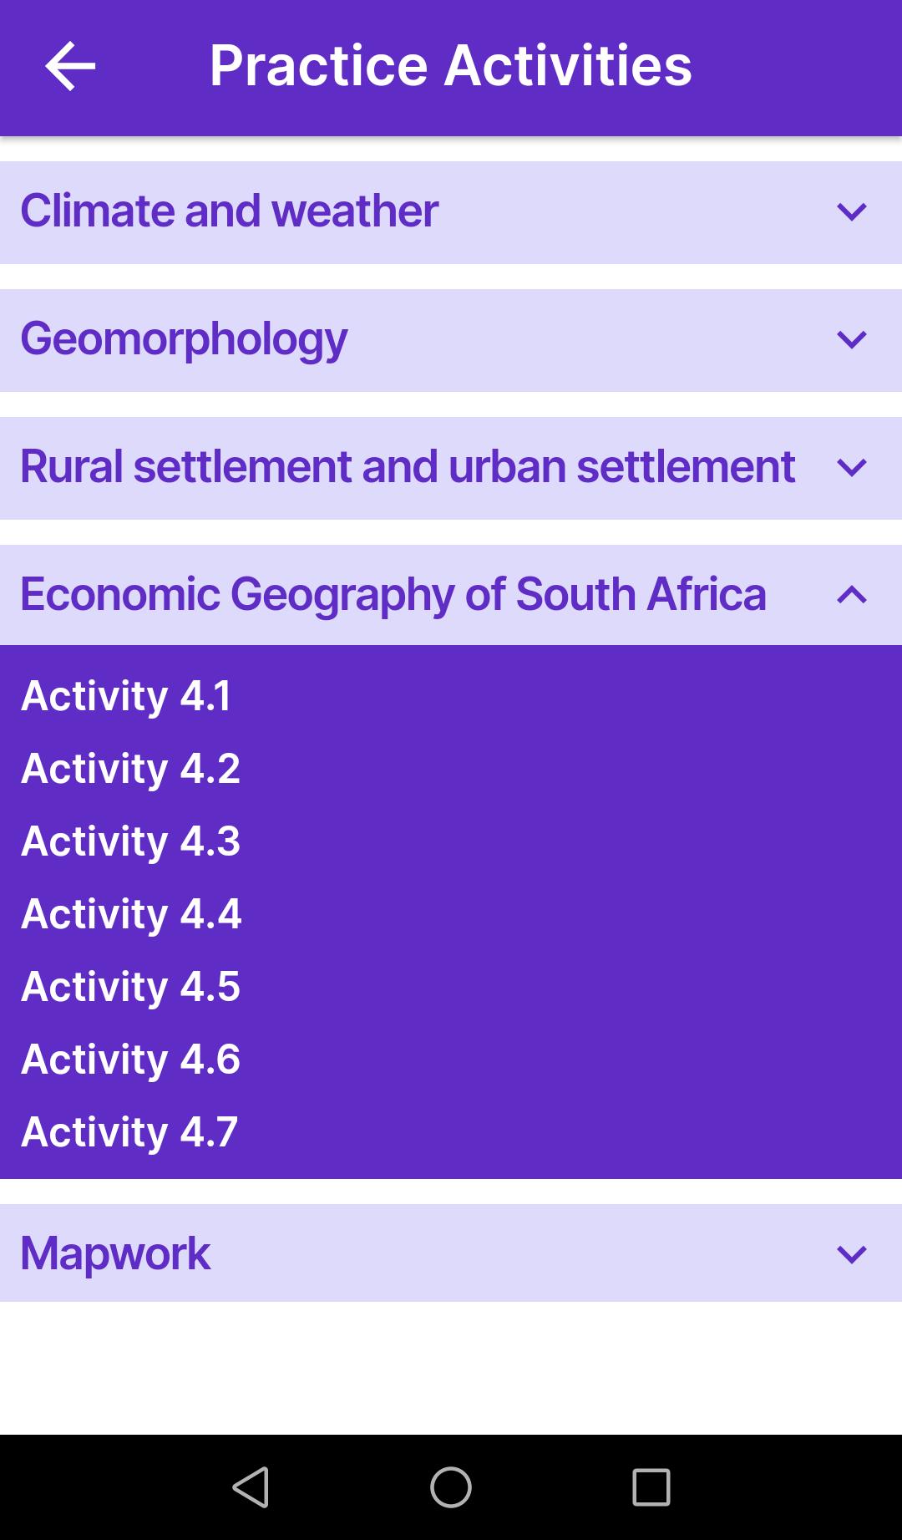Open Activity 4.2

tap(131, 769)
